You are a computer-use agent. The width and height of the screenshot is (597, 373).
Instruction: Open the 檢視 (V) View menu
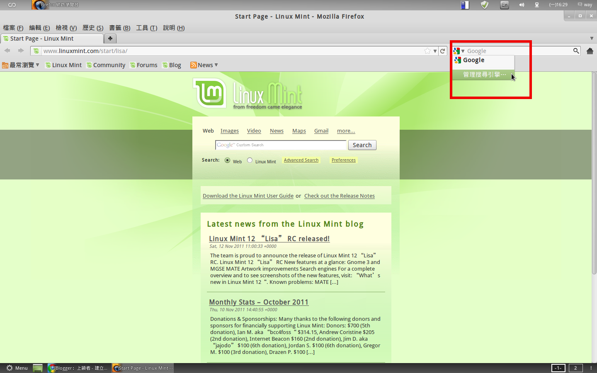[x=66, y=28]
